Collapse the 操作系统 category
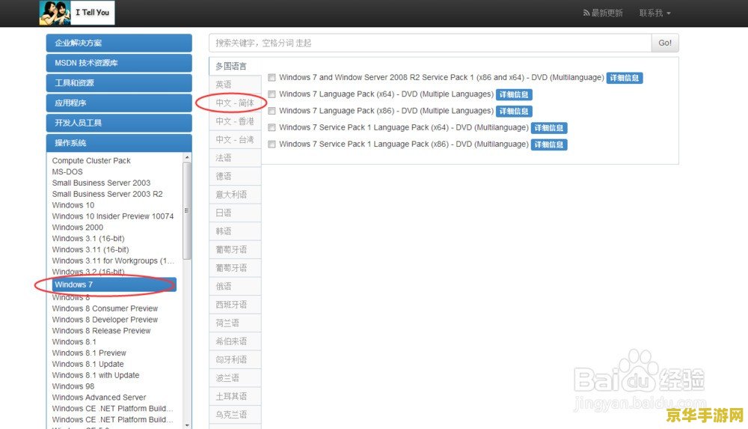The height and width of the screenshot is (429, 748). pyautogui.click(x=119, y=143)
